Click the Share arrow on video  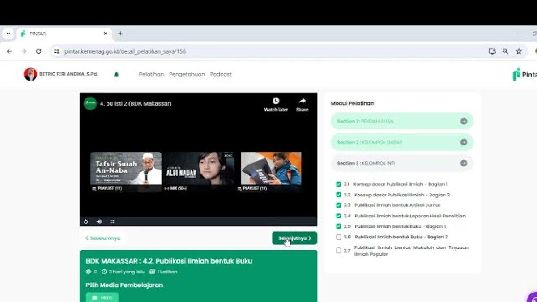pos(302,102)
